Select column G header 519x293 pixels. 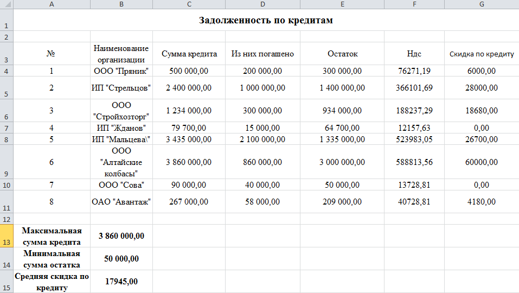point(482,4)
